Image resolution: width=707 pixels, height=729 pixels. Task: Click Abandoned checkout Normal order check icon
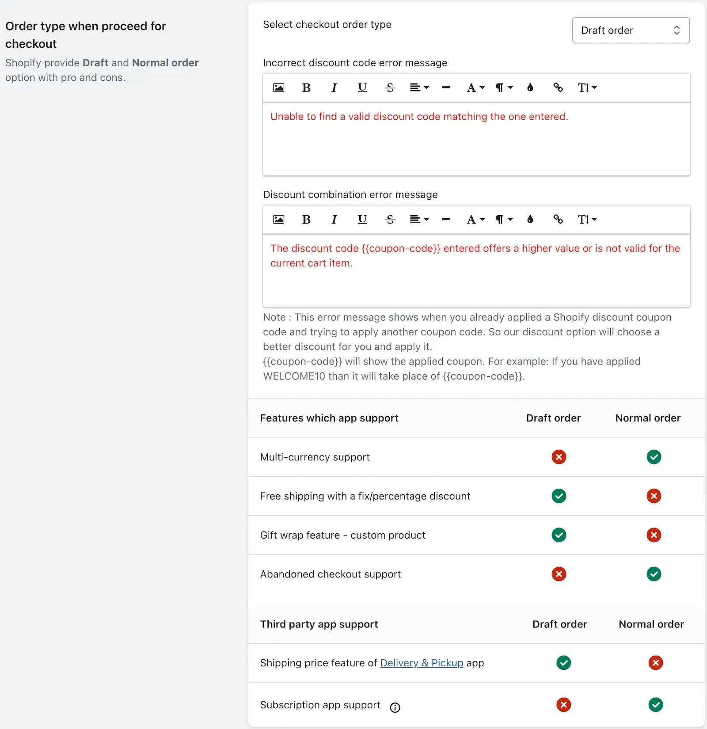654,574
